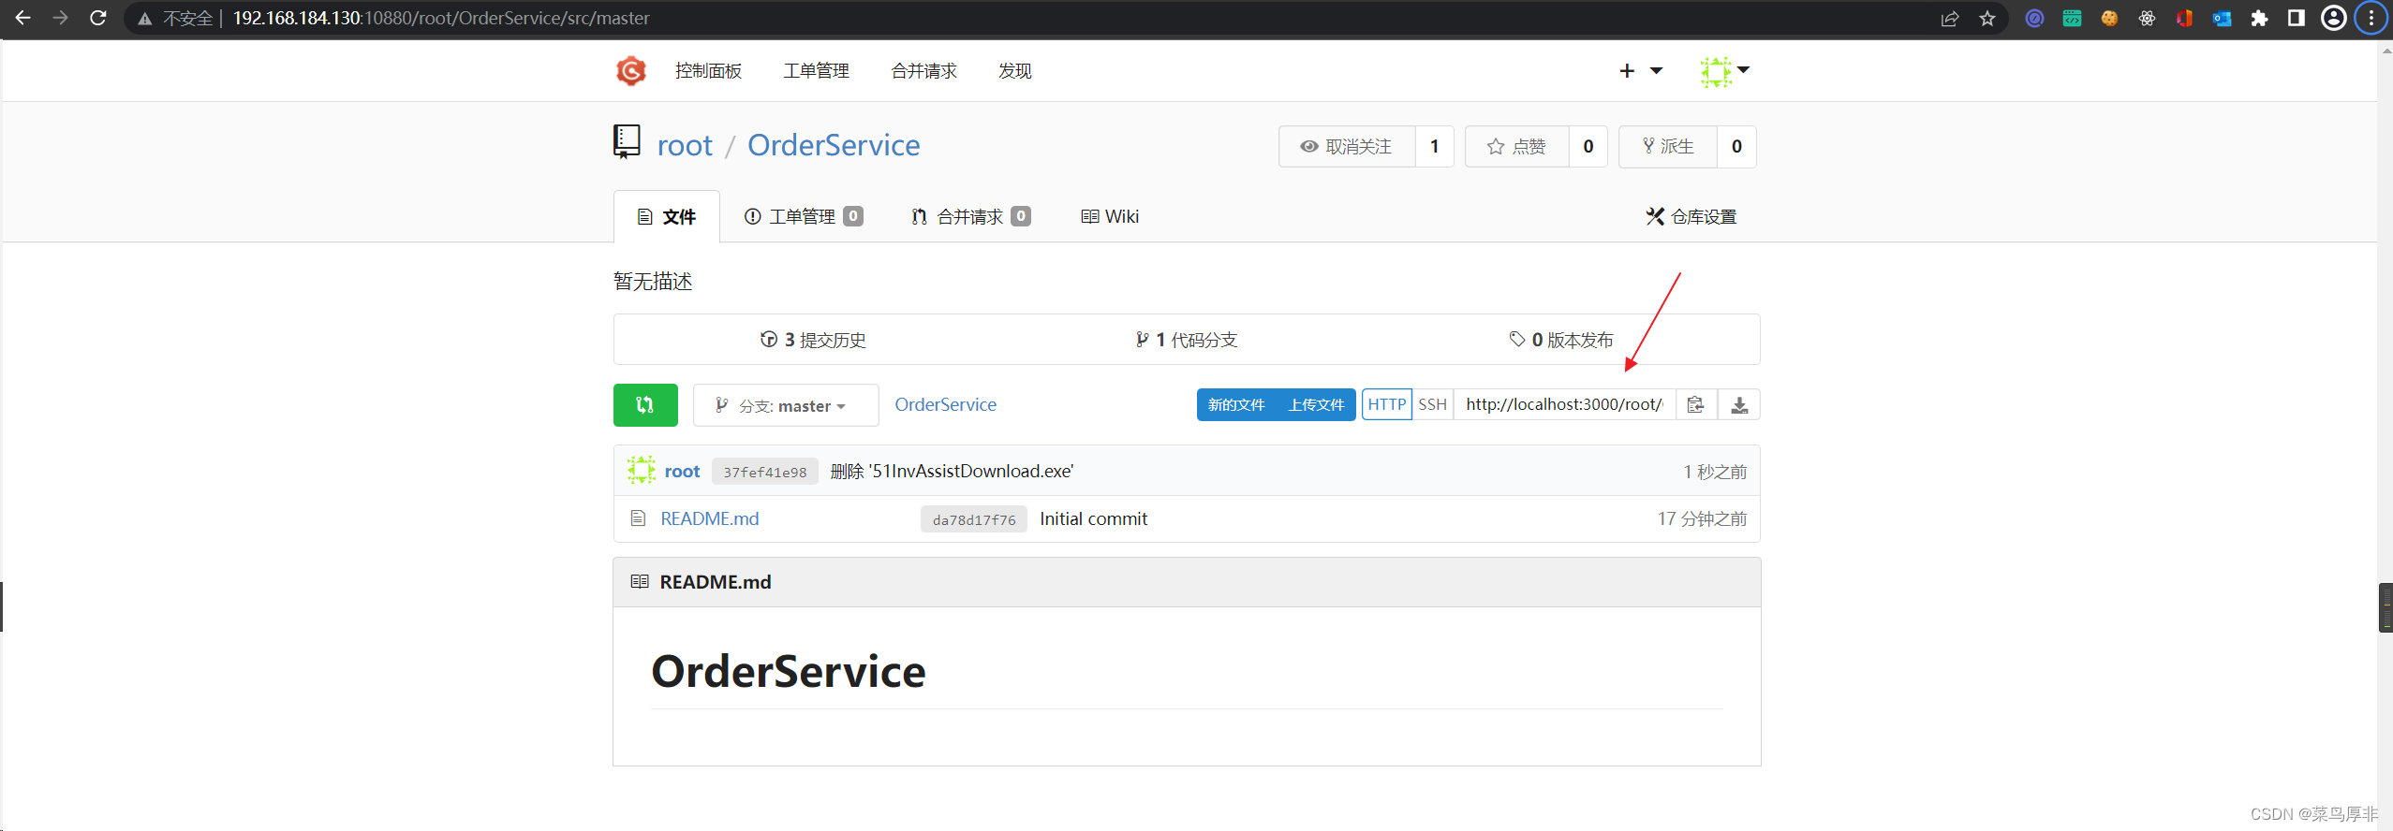Toggle 取消关注 watch button

(x=1347, y=147)
